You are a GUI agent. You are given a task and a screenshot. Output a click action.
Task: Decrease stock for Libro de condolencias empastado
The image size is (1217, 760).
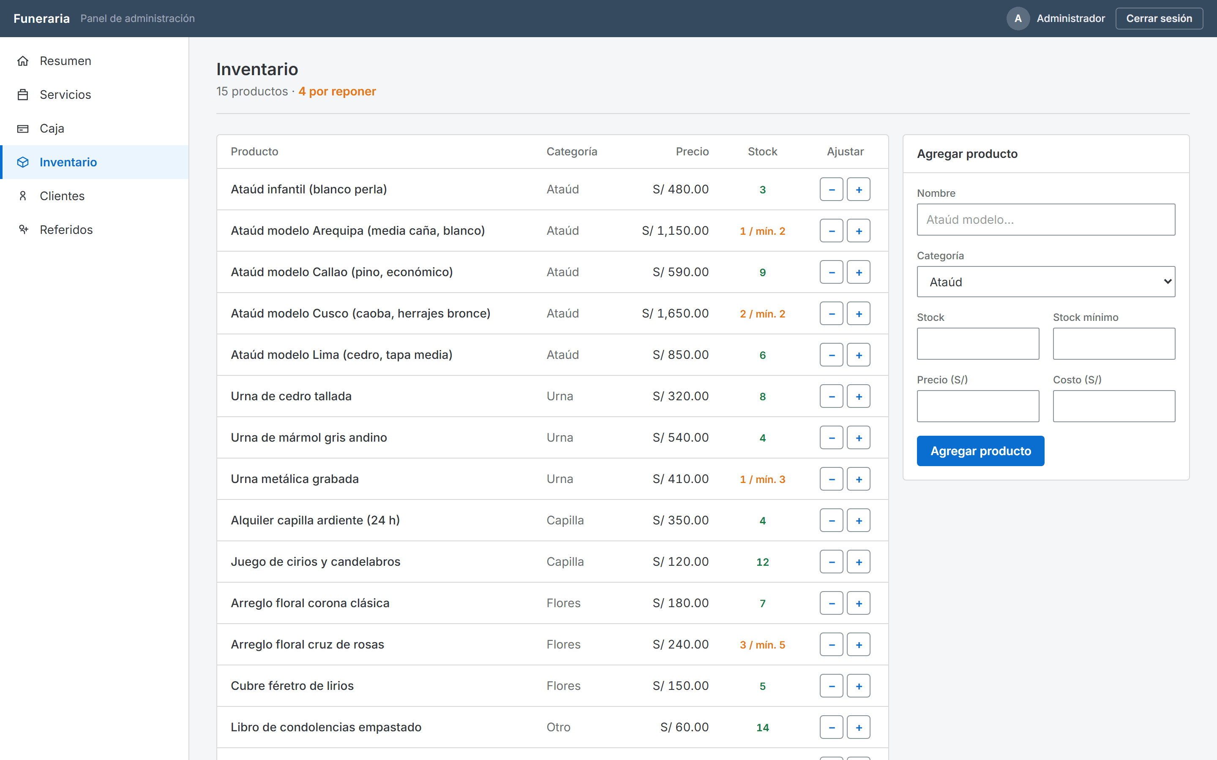(831, 727)
